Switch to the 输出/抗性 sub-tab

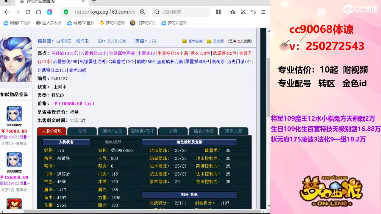[113, 142]
